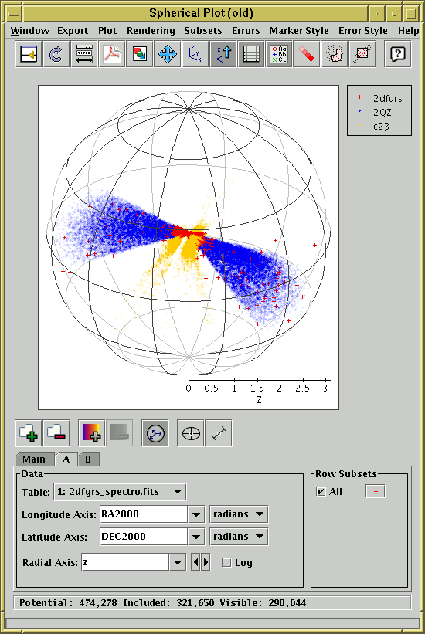Step Radial Axis to next column
Image resolution: width=425 pixels, height=634 pixels.
pyautogui.click(x=206, y=562)
